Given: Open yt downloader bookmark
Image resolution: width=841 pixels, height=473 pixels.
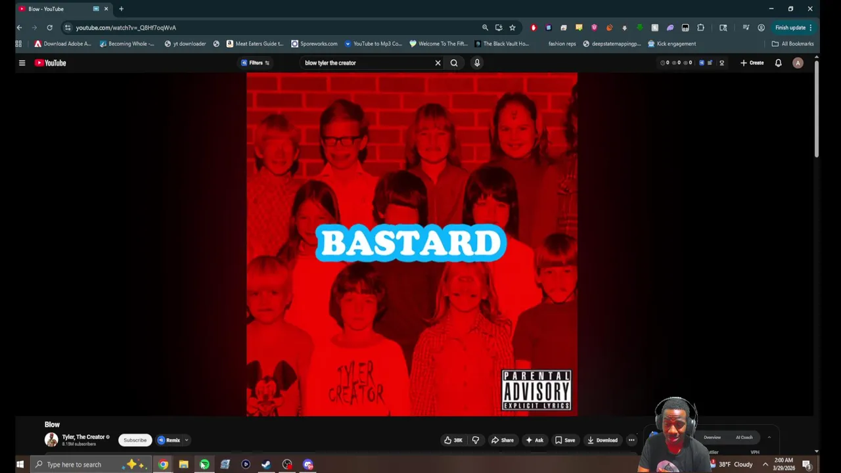Looking at the screenshot, I should (x=185, y=44).
